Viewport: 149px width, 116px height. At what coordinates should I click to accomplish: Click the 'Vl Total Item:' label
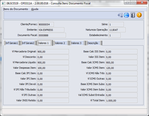(97, 100)
